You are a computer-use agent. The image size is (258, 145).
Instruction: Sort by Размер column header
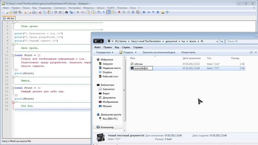click(235, 58)
